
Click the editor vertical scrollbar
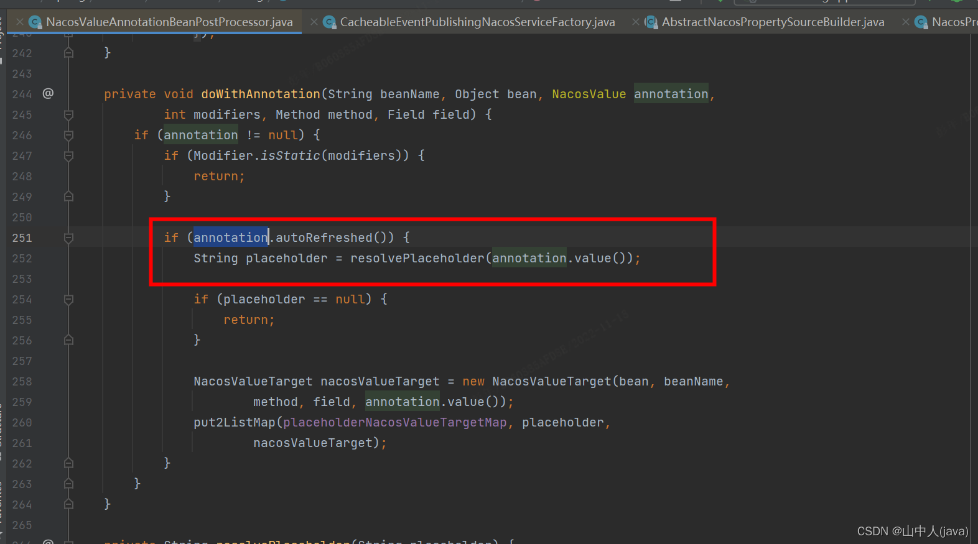click(x=974, y=289)
